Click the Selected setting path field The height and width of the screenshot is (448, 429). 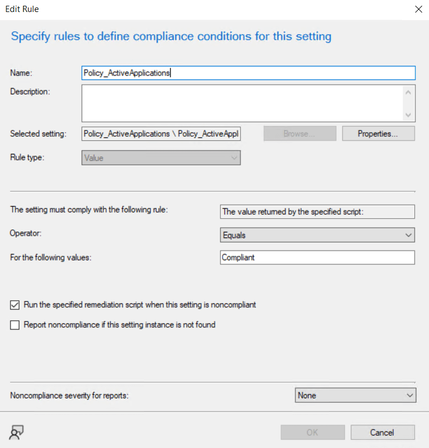161,134
